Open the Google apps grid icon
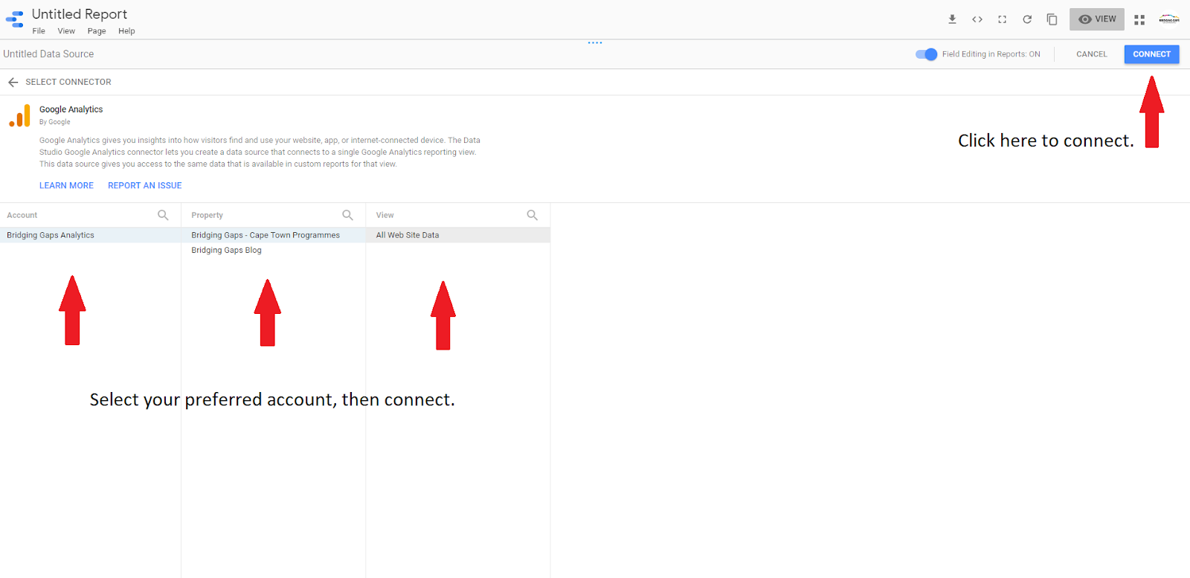This screenshot has width=1190, height=578. tap(1139, 20)
